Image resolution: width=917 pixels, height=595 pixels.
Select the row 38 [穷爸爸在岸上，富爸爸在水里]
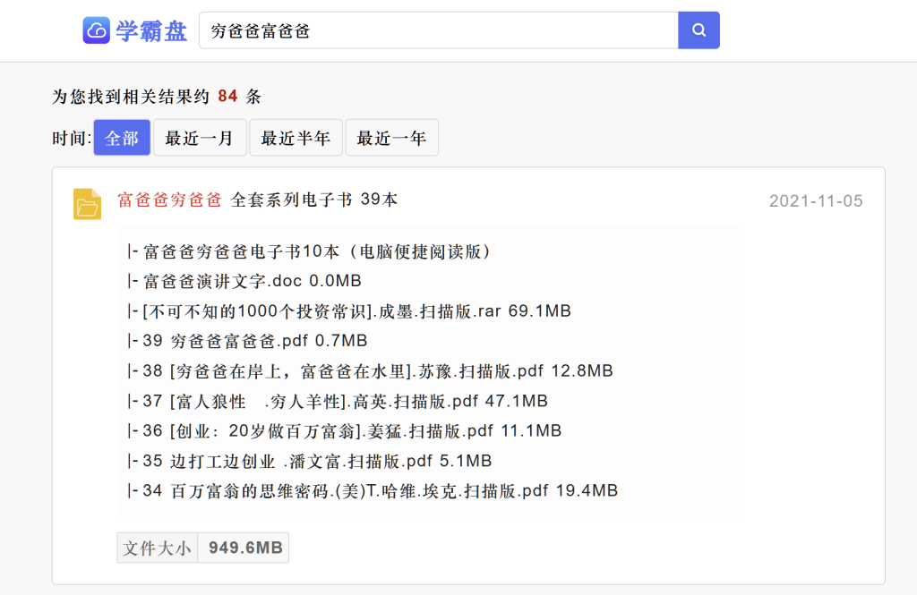coord(370,371)
